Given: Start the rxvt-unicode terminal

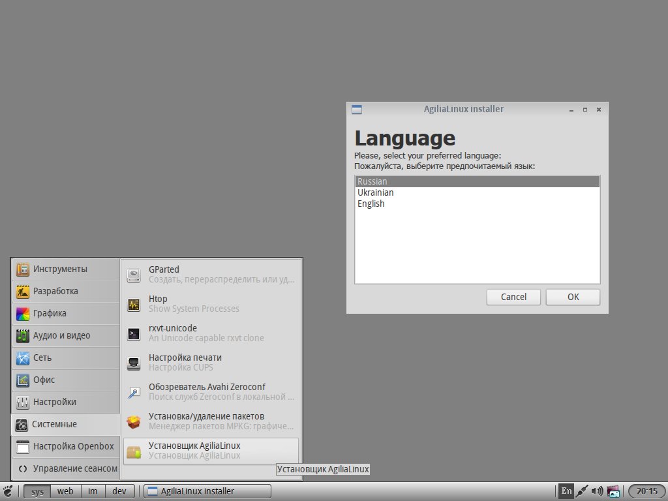Looking at the screenshot, I should tap(211, 333).
